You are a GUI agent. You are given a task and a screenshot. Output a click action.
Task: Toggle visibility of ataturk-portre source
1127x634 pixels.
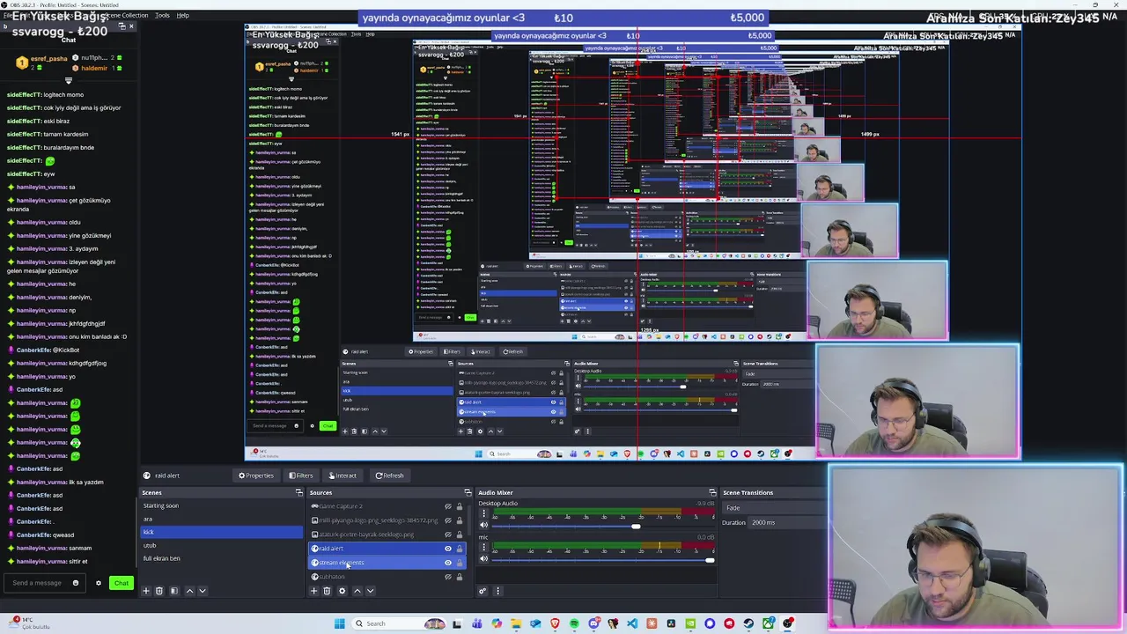coord(447,534)
